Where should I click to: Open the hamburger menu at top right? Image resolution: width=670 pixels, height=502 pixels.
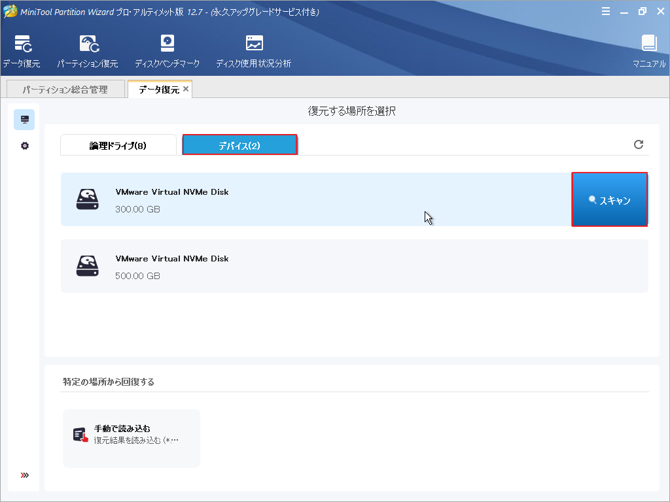(605, 11)
